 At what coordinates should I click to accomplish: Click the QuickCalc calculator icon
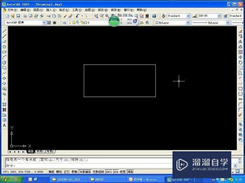click(x=147, y=16)
